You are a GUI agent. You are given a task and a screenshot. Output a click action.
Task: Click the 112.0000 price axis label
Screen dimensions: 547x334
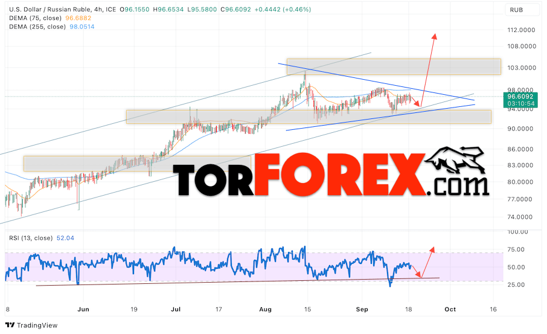pos(521,30)
